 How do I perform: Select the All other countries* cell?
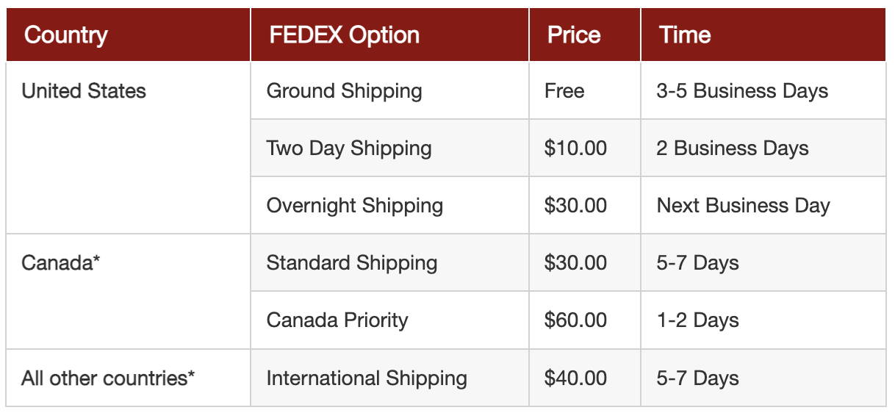129,378
